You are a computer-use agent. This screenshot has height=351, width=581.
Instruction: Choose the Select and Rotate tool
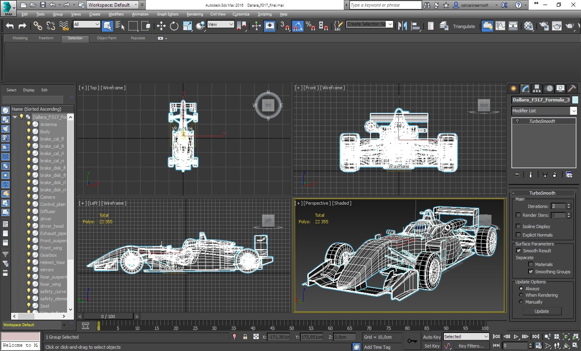tap(174, 26)
